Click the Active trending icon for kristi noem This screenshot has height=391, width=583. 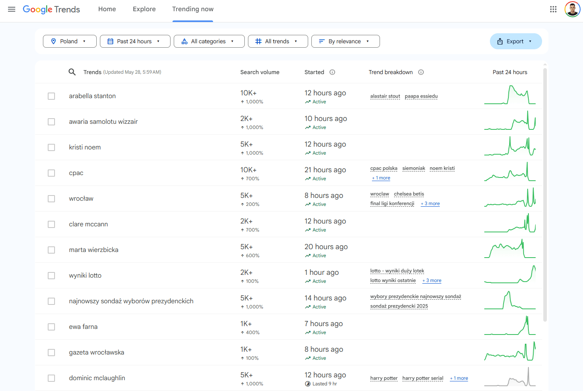point(308,153)
